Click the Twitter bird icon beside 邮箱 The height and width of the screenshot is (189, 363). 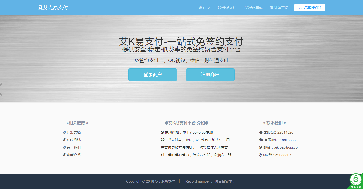261,147
